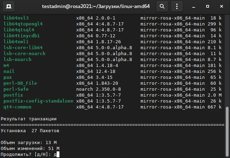This screenshot has width=230, height=158.
Task: Click version 2.0.0-1 of lib64nsl3
Action: 106,18
